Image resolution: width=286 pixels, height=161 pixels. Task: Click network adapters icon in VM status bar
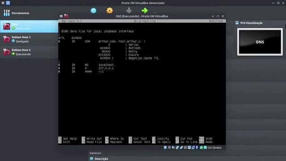click(177, 148)
